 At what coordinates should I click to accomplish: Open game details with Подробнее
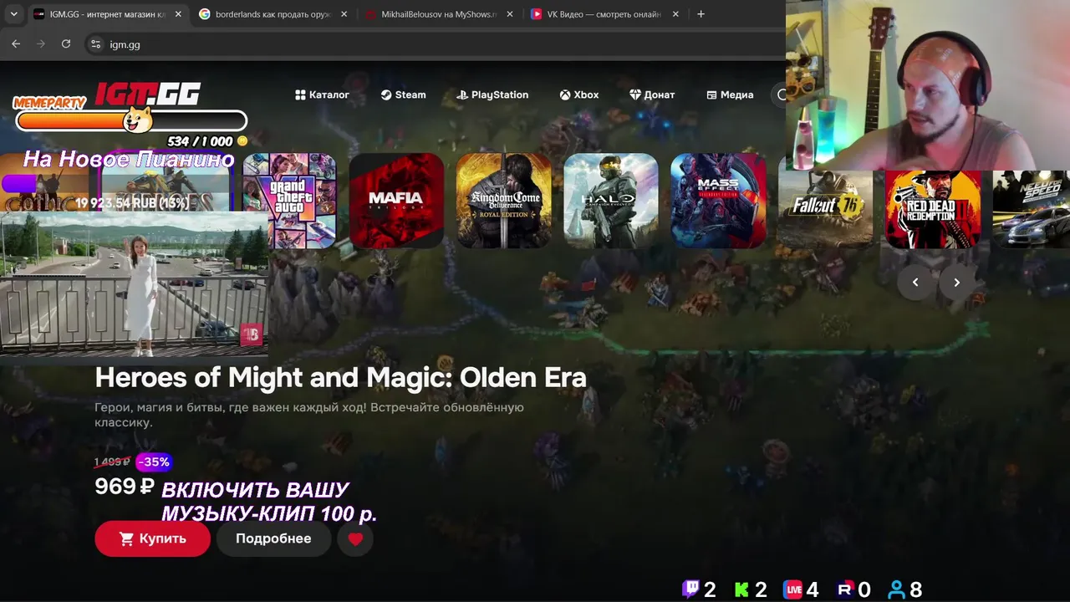click(273, 538)
